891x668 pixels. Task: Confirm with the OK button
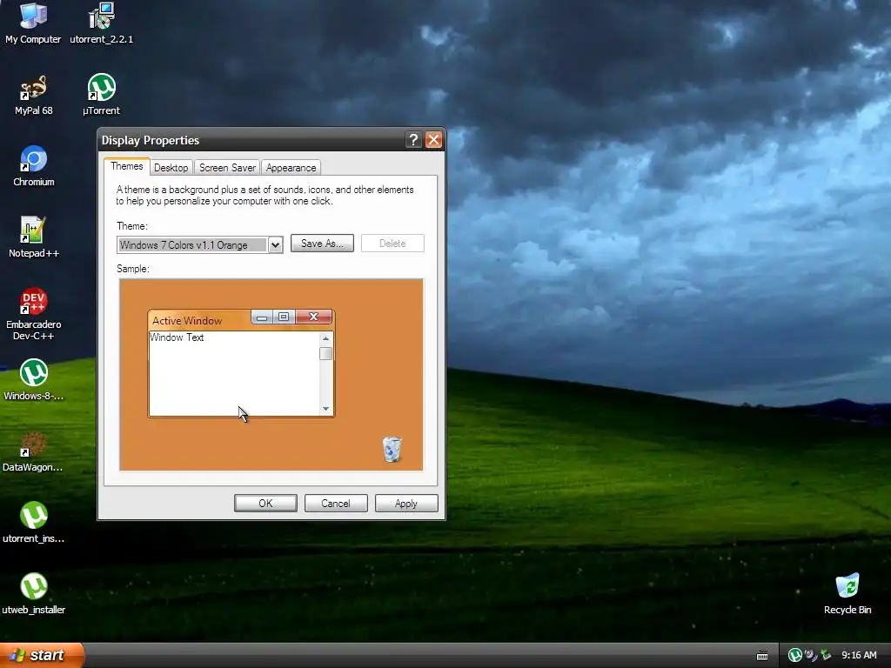click(x=265, y=504)
